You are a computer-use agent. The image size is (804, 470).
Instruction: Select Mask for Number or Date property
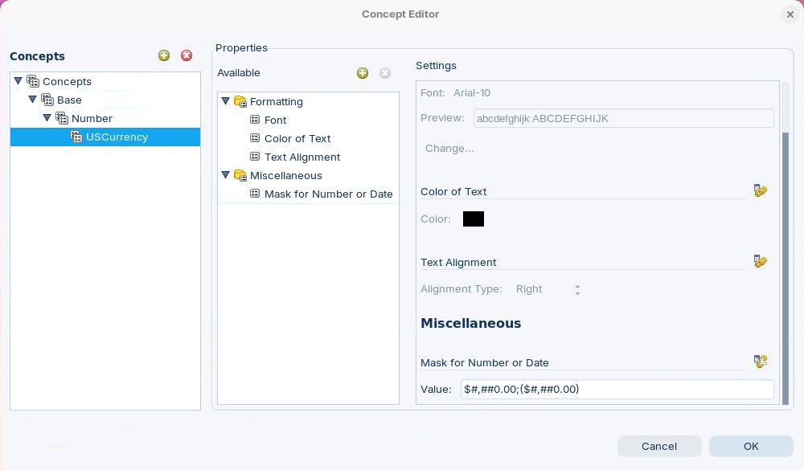328,194
